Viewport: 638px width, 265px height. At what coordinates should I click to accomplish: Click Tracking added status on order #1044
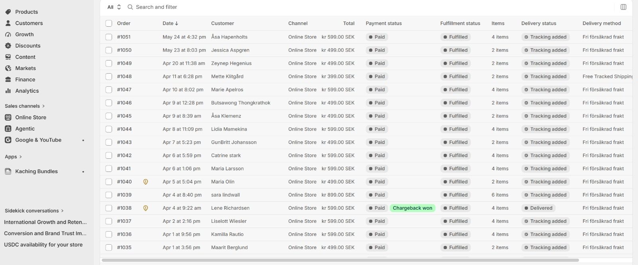(x=545, y=129)
